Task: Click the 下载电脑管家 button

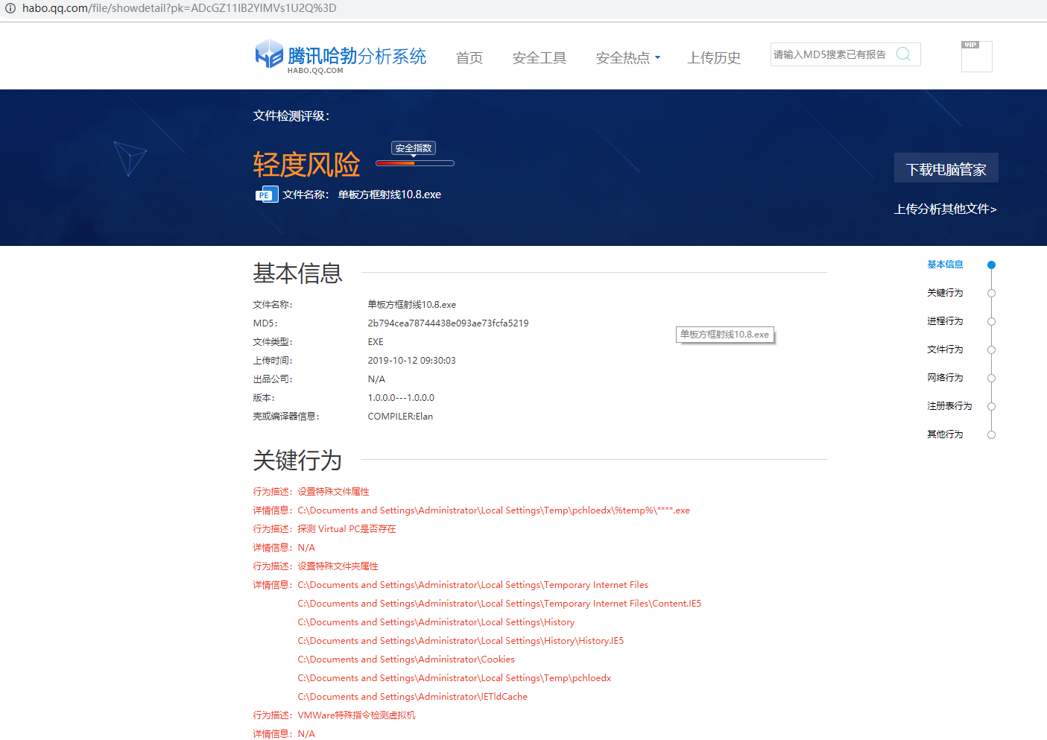Action: (946, 169)
